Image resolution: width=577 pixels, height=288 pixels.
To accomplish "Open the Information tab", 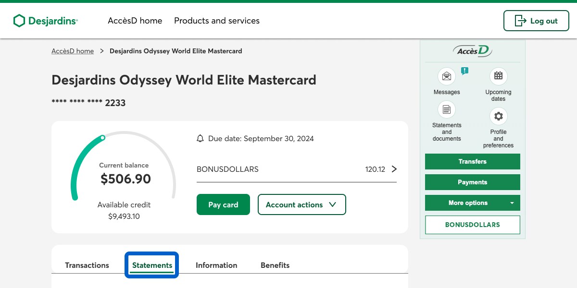I will [x=216, y=265].
